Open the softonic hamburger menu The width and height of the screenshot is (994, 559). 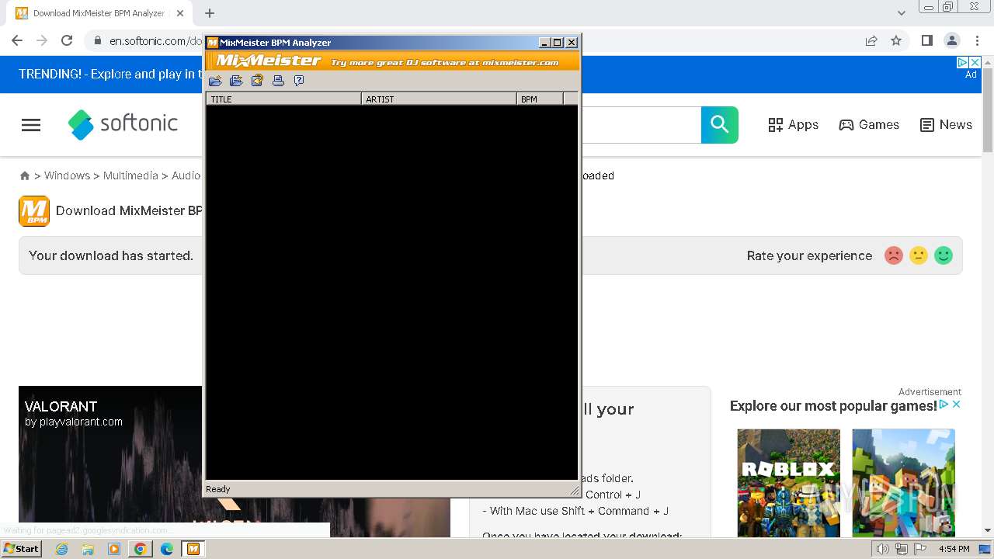click(31, 125)
